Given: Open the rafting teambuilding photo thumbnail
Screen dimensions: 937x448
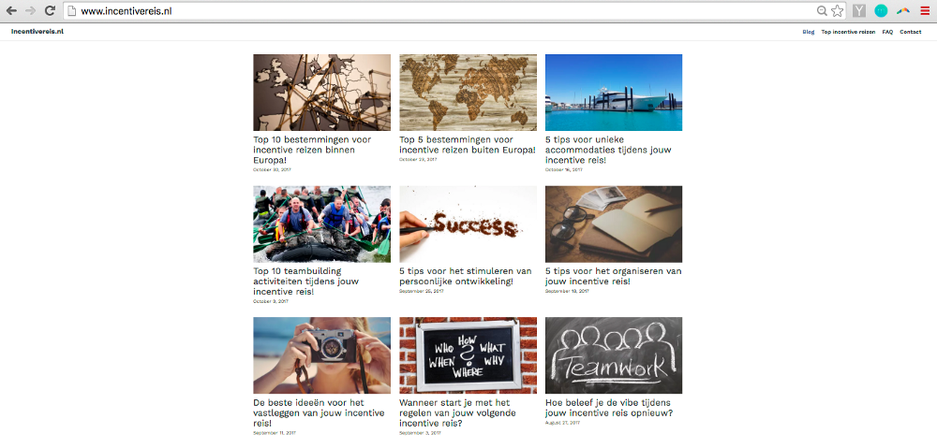Looking at the screenshot, I should pyautogui.click(x=322, y=224).
